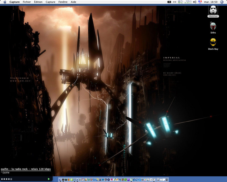The width and height of the screenshot is (227, 182).
Task: Open the Fichier menu
Action: coord(27,2)
